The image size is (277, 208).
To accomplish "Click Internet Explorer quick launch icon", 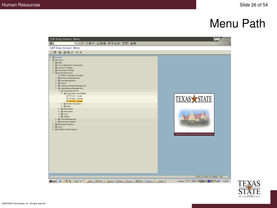I will click(60, 181).
